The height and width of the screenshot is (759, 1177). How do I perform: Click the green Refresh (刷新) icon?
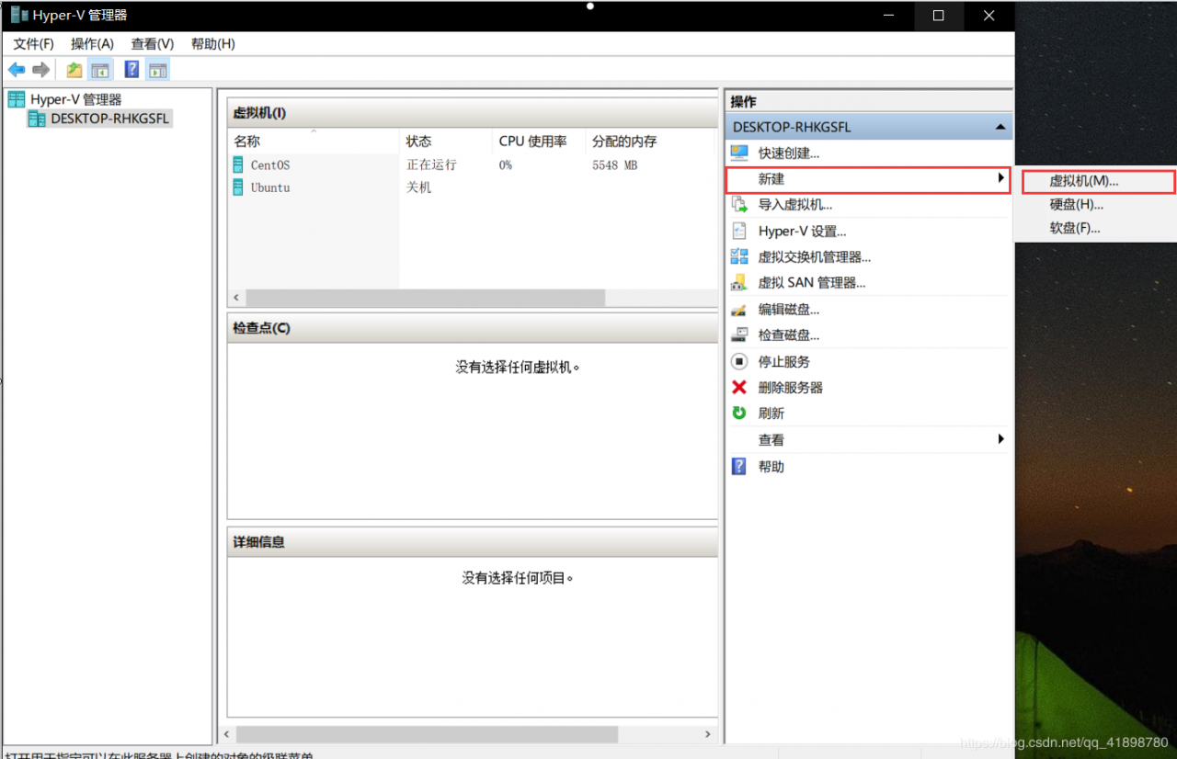pyautogui.click(x=739, y=413)
